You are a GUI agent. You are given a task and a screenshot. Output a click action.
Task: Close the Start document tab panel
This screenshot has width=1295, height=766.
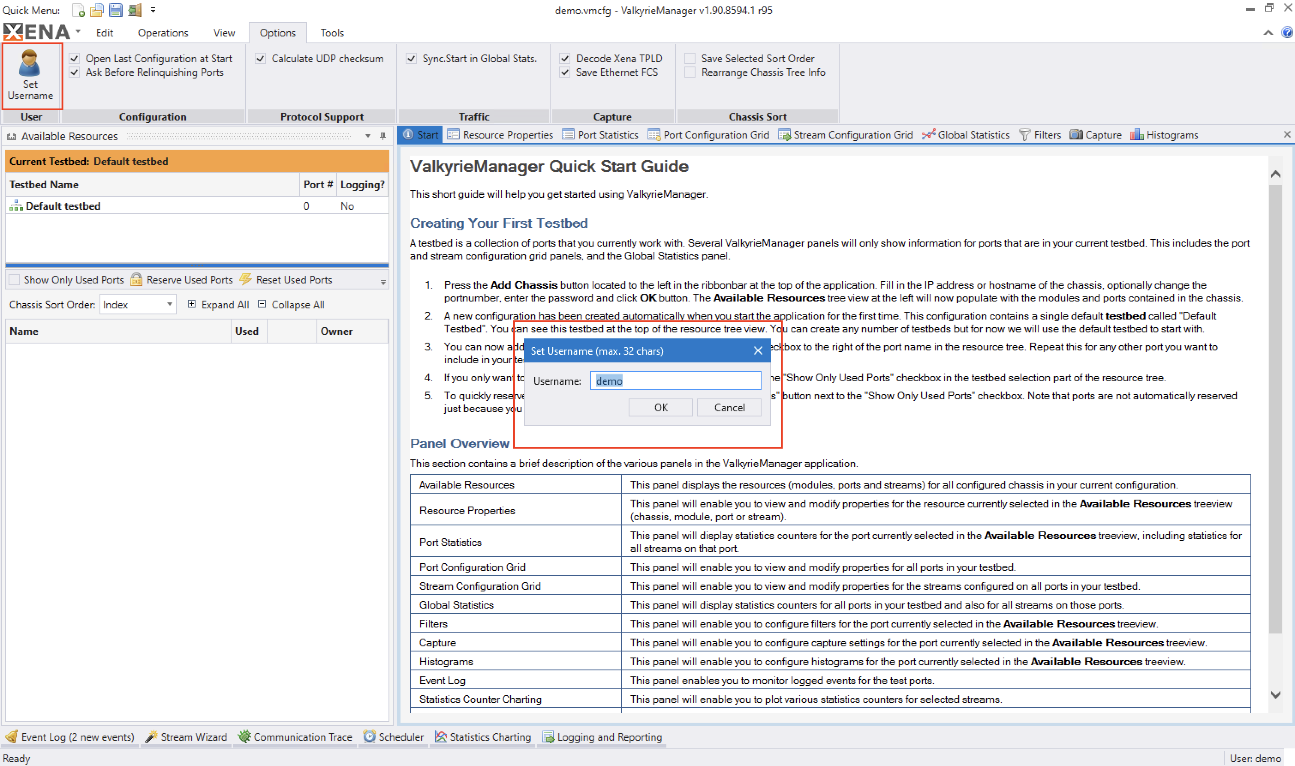coord(1287,134)
